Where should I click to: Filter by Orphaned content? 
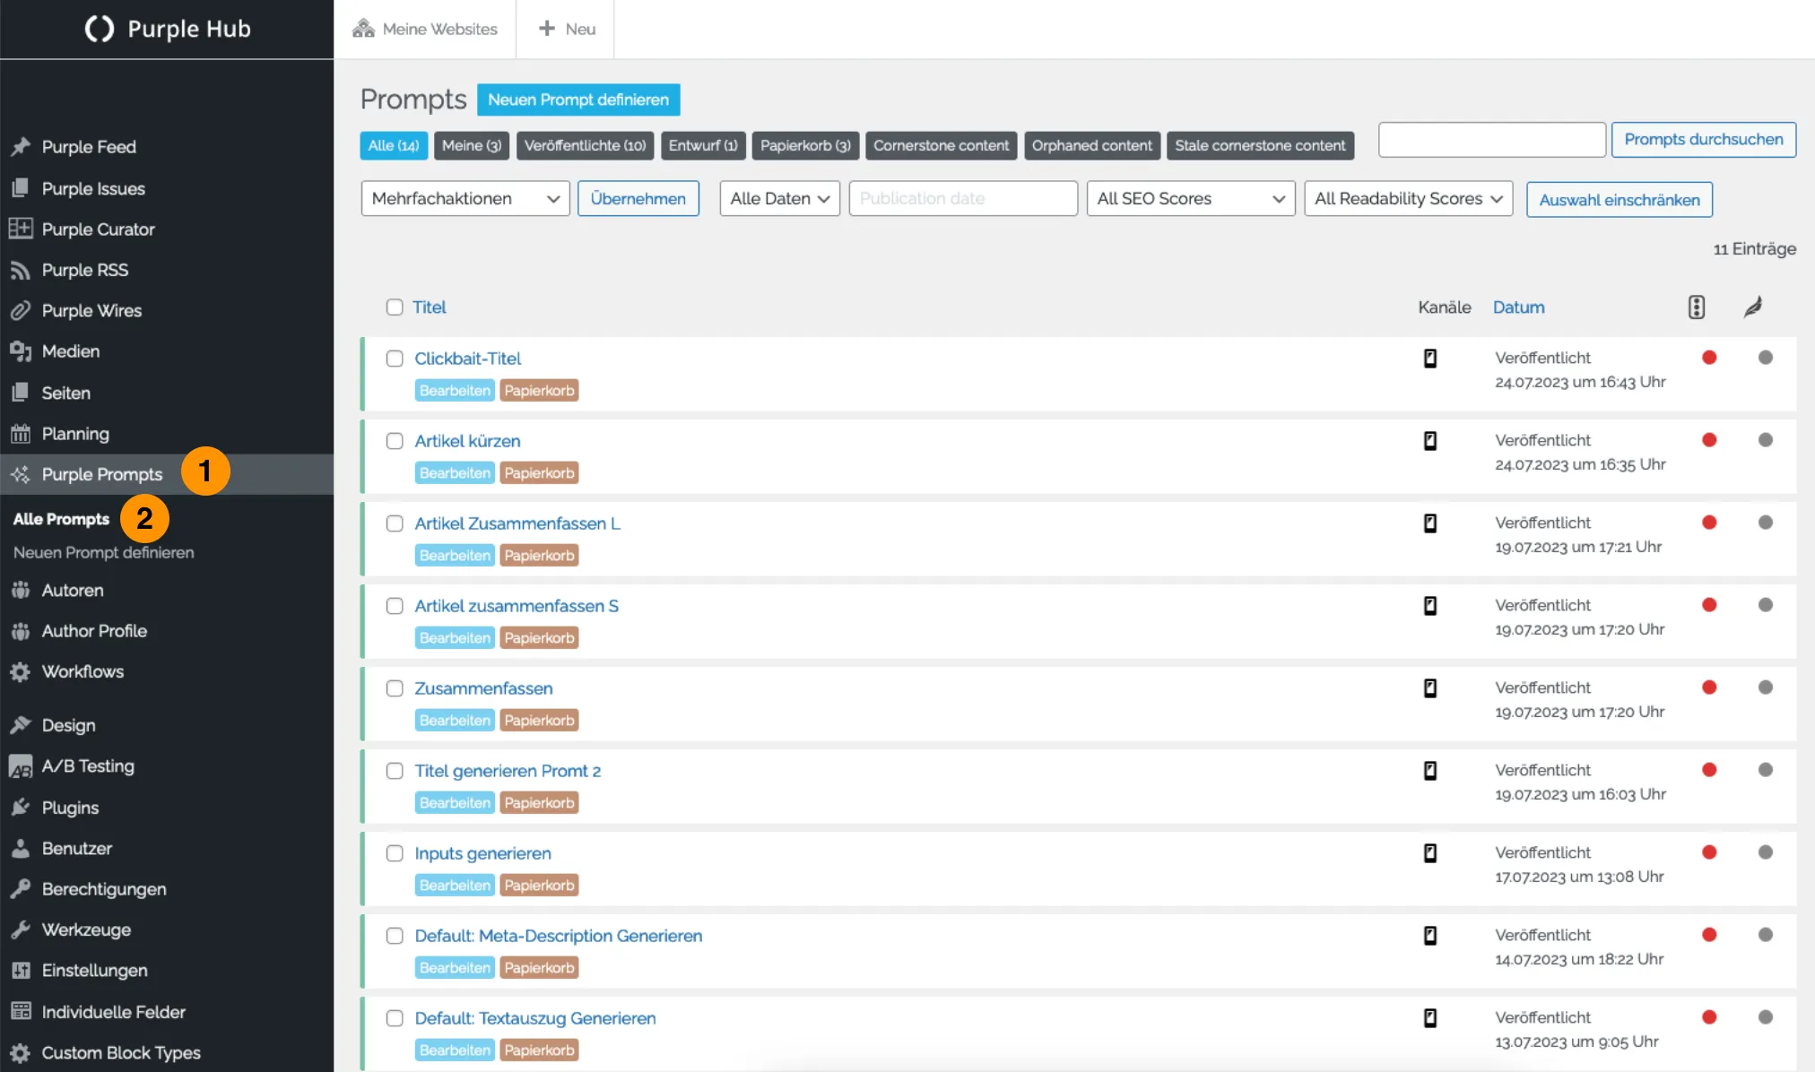click(1092, 145)
